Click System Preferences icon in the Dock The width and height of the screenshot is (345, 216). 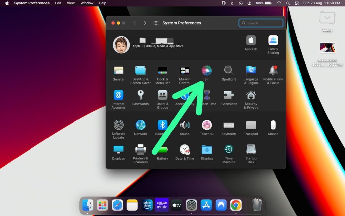(191, 205)
